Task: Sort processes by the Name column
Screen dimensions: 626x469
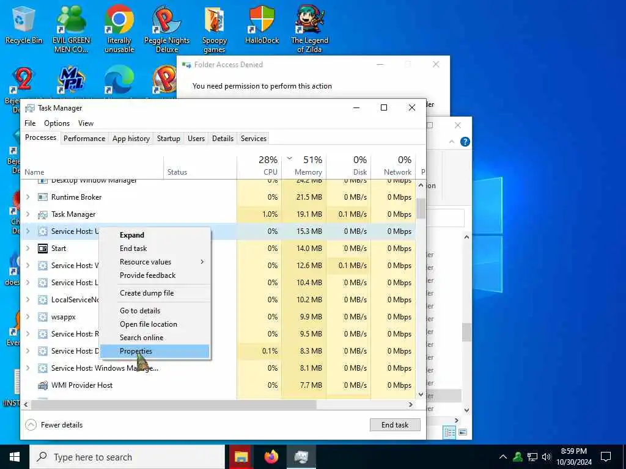Action: pos(92,165)
